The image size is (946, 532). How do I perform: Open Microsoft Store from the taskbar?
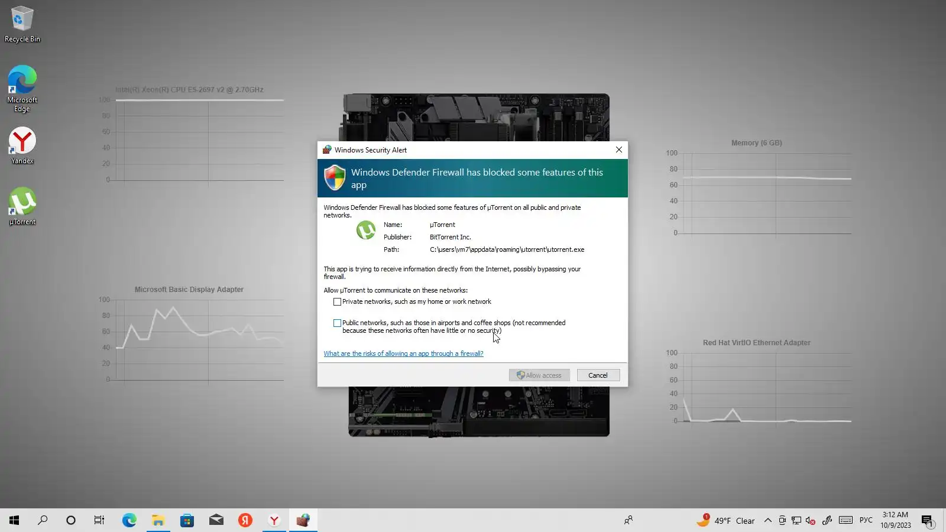[x=187, y=520]
